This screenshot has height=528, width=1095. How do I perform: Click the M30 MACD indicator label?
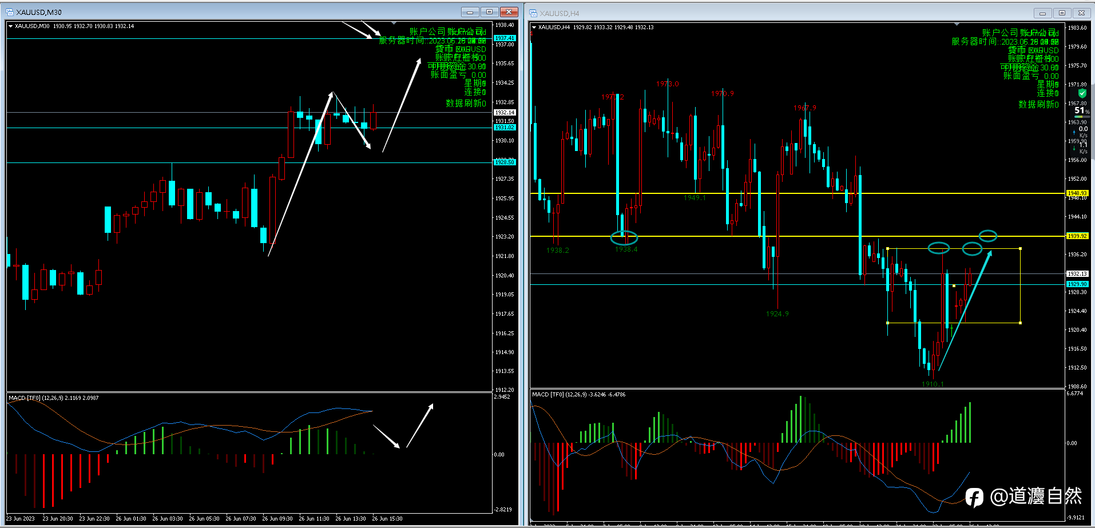[x=54, y=398]
